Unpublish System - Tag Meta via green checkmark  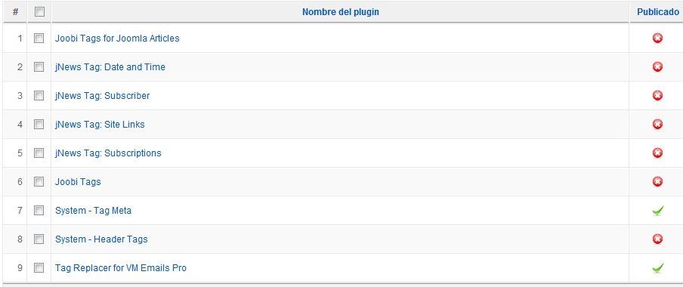[x=658, y=211]
